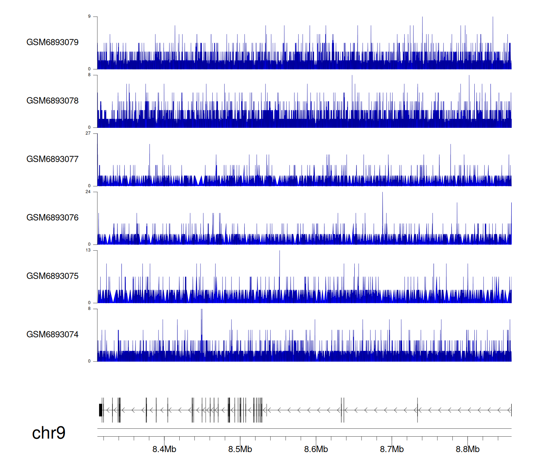Click the 8.8Mb coordinate label
The width and height of the screenshot is (539, 474).
[467, 449]
